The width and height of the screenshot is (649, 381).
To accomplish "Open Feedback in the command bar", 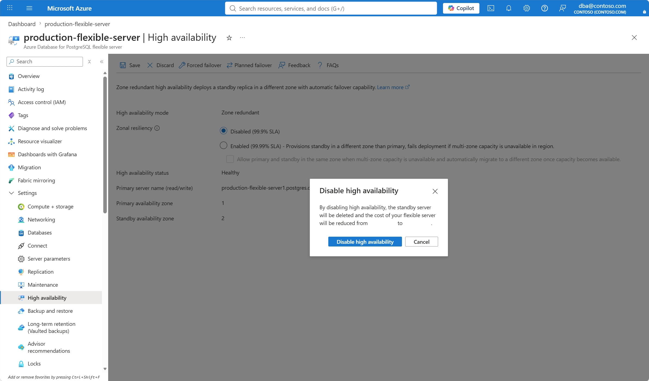I will pos(294,65).
